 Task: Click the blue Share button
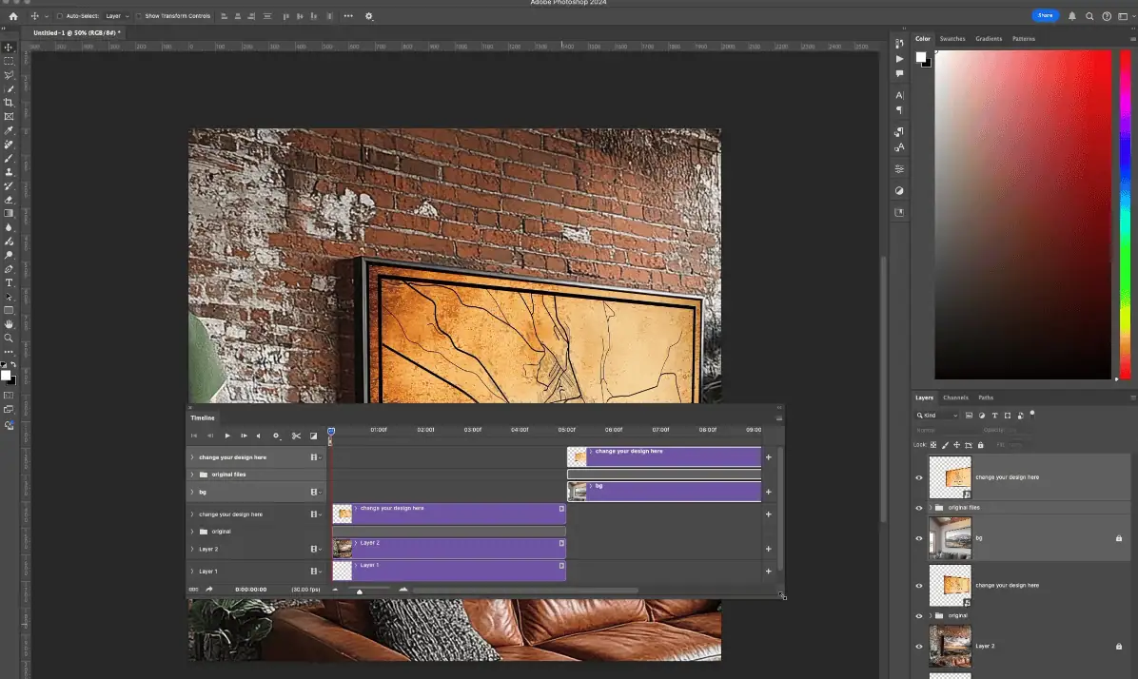coord(1045,16)
